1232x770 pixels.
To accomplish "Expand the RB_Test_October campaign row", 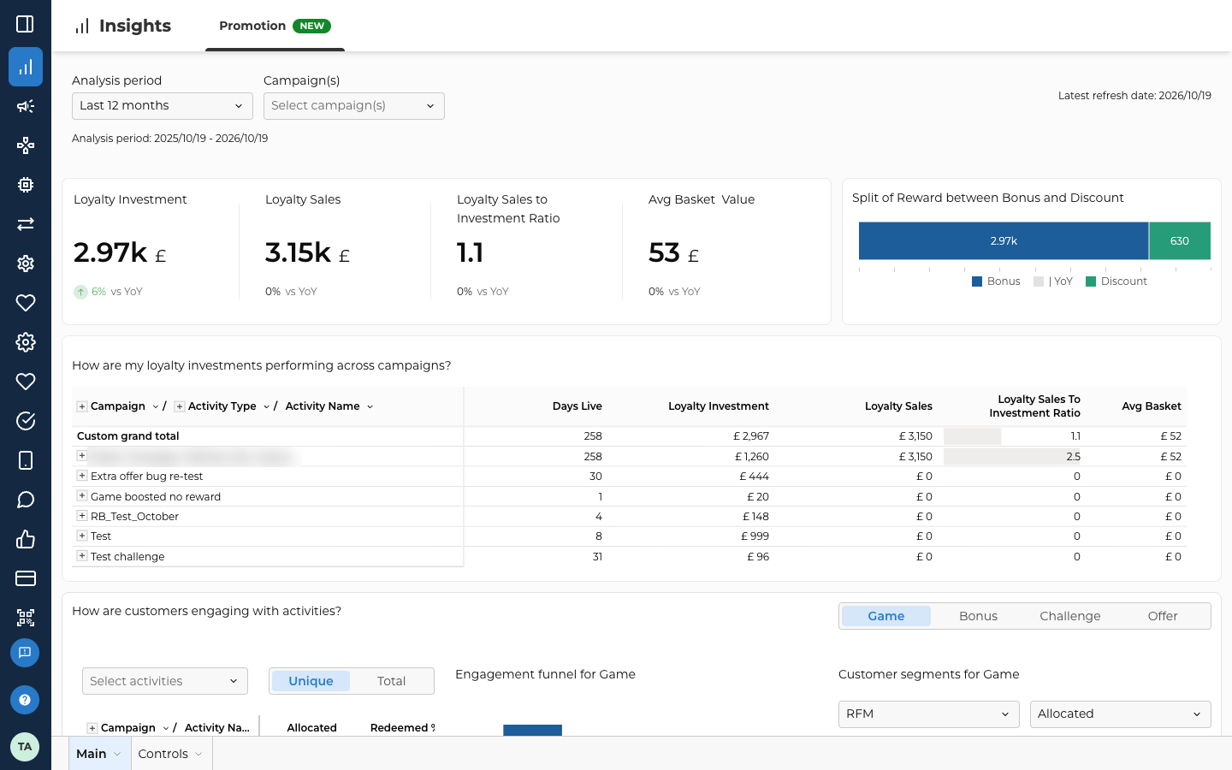I will (82, 516).
